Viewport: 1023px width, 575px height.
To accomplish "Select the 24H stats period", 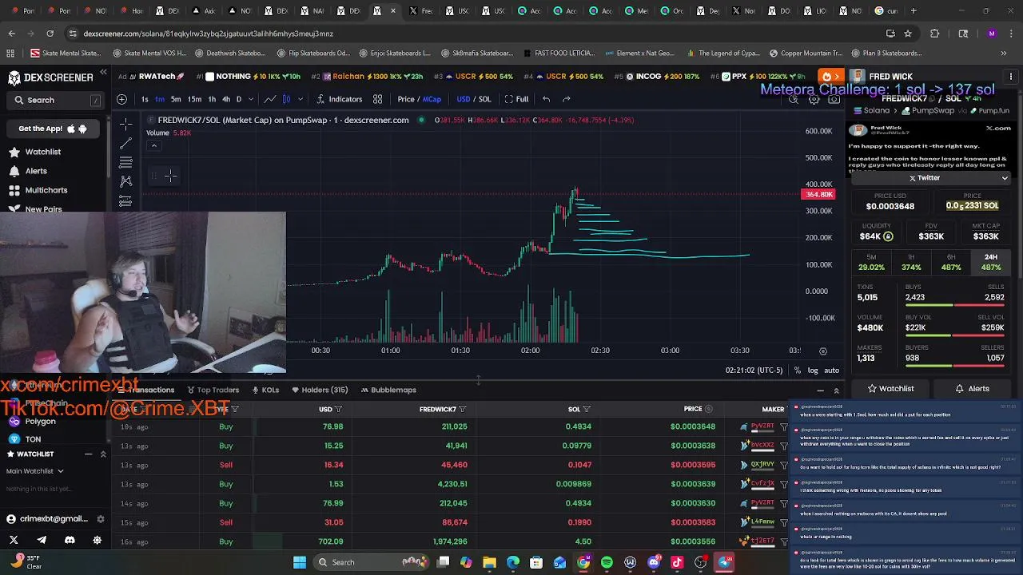I will click(x=991, y=262).
